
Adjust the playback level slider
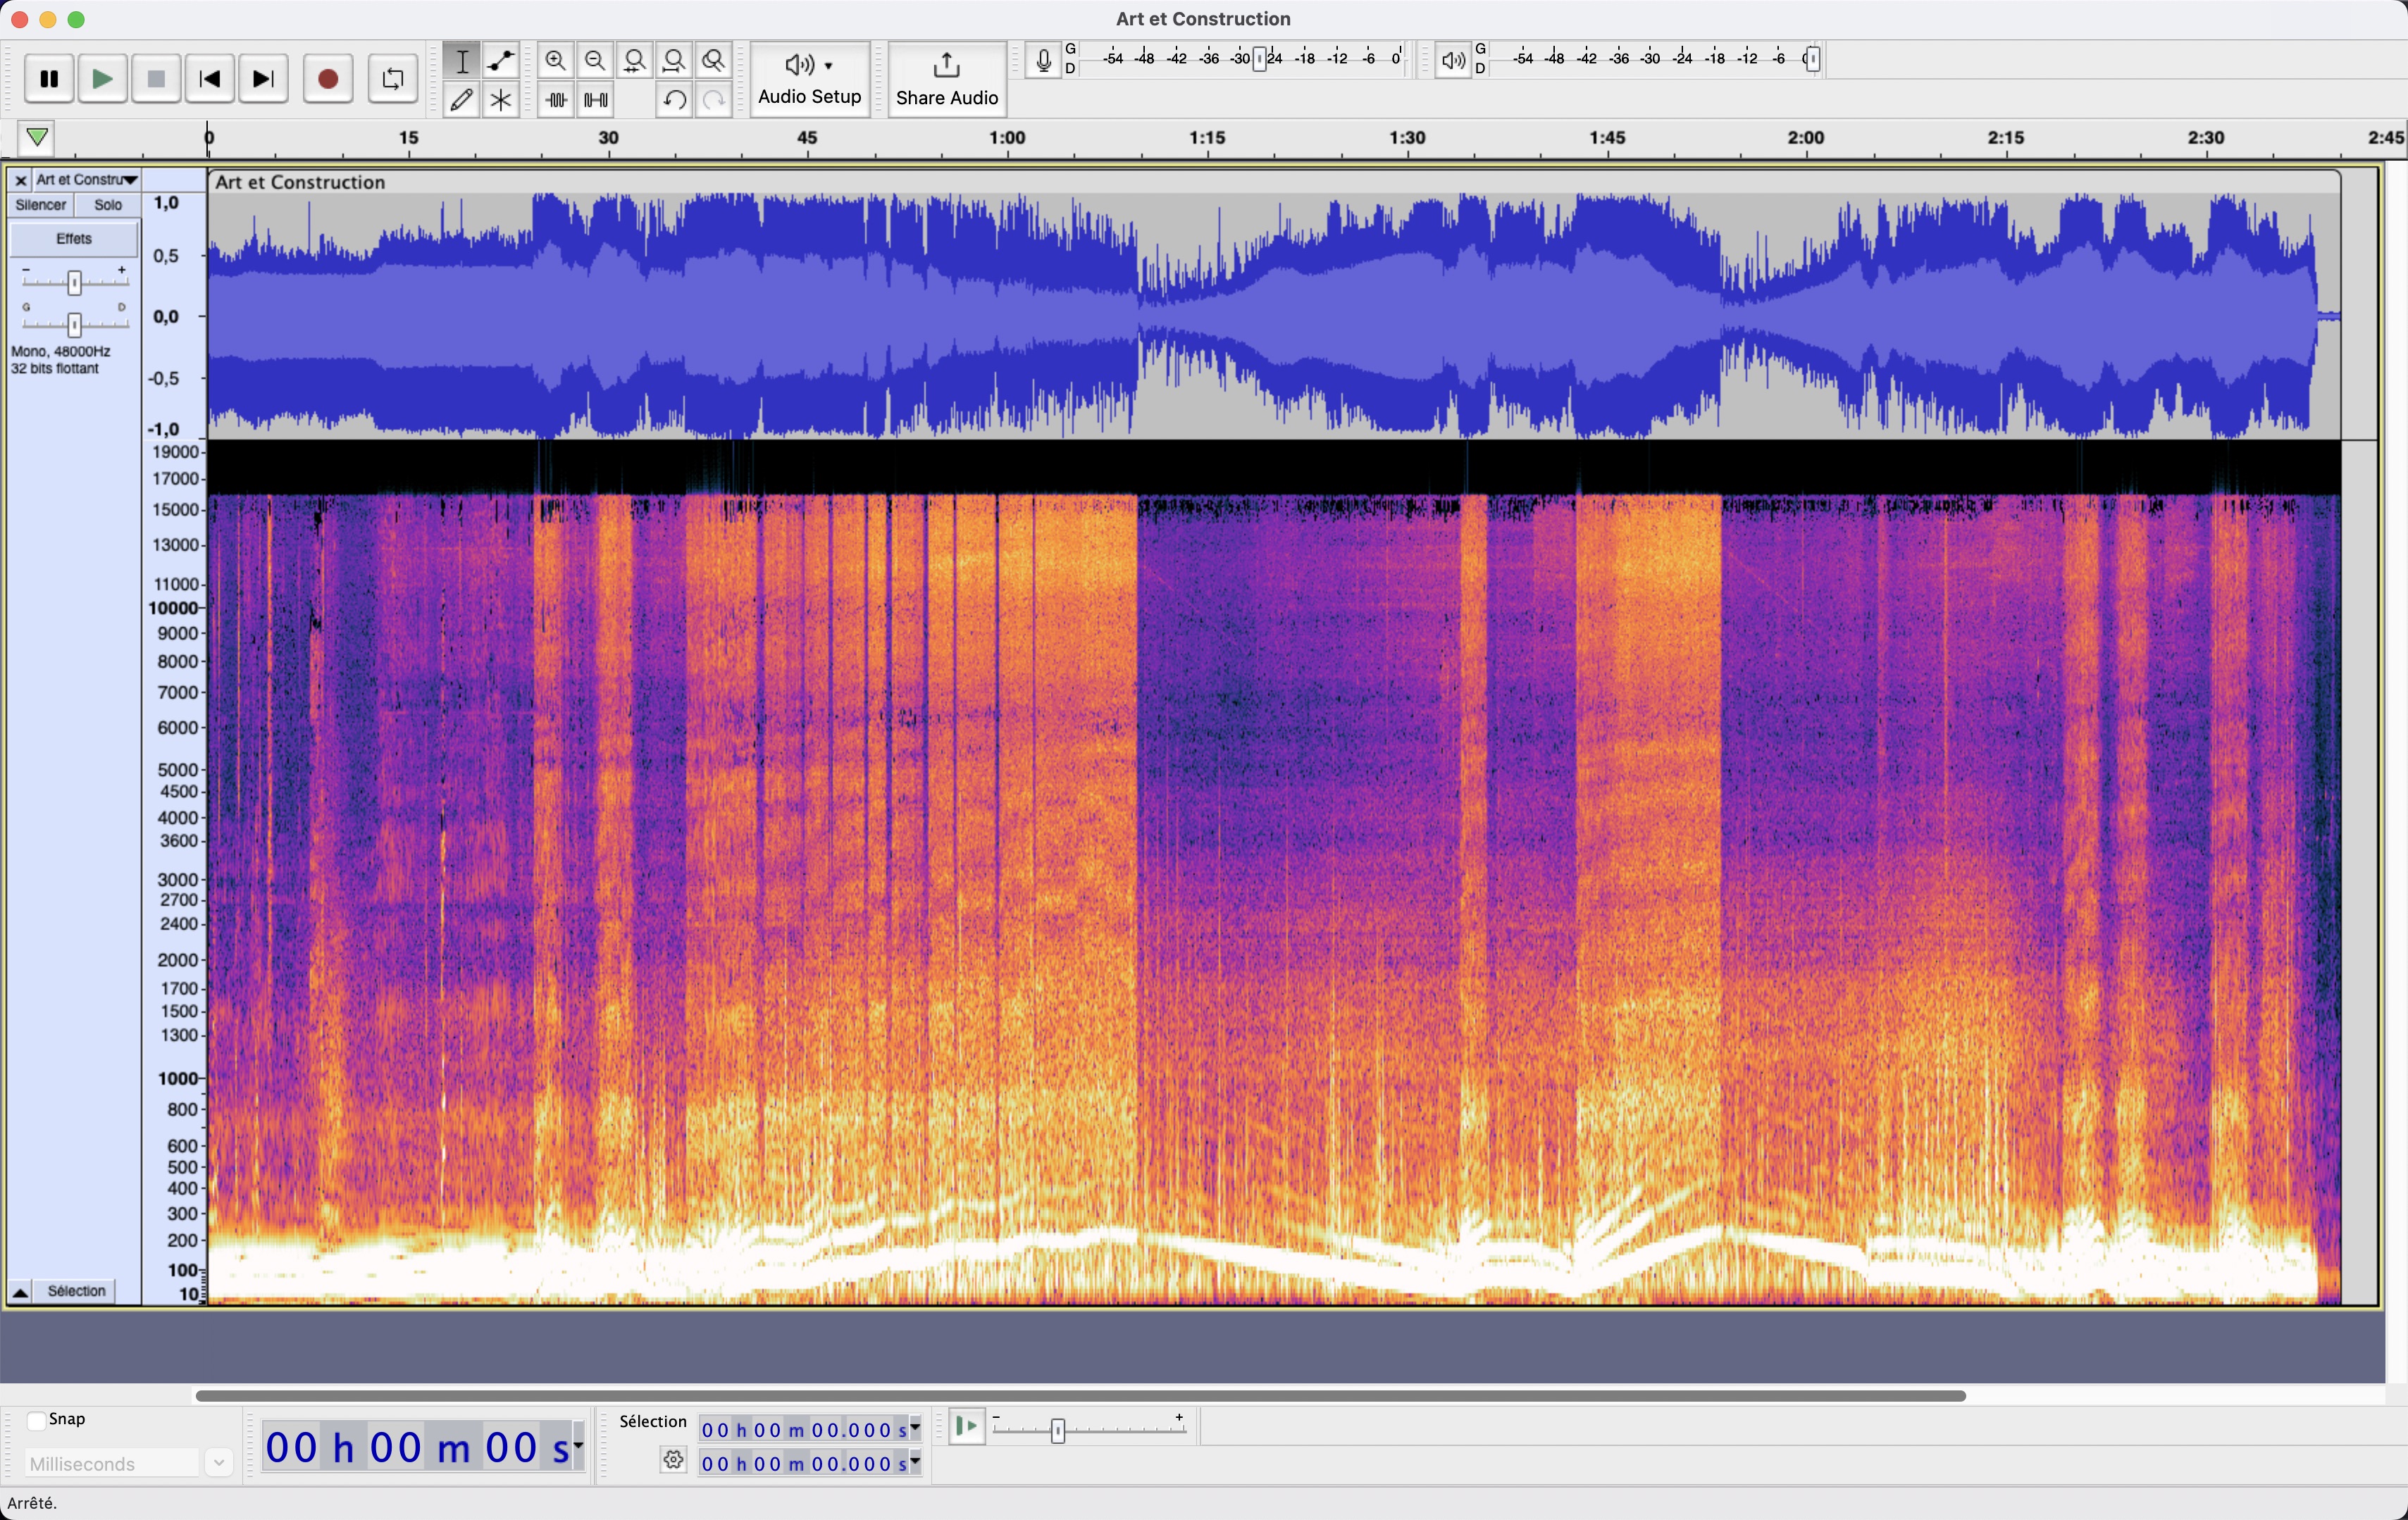[1813, 60]
